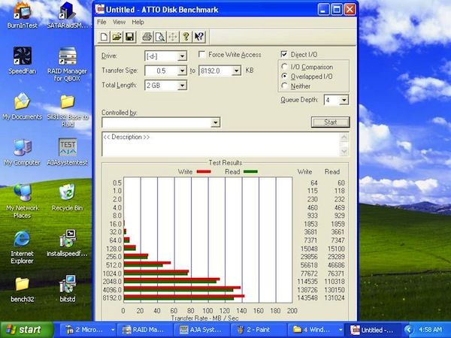Switch to Untitled ATTO taskbar button
This screenshot has height=338, width=451.
pos(373,330)
